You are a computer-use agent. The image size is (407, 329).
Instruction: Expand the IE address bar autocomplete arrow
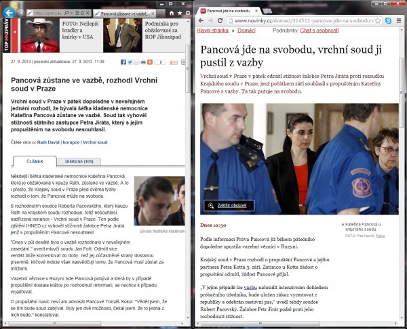[x=72, y=13]
